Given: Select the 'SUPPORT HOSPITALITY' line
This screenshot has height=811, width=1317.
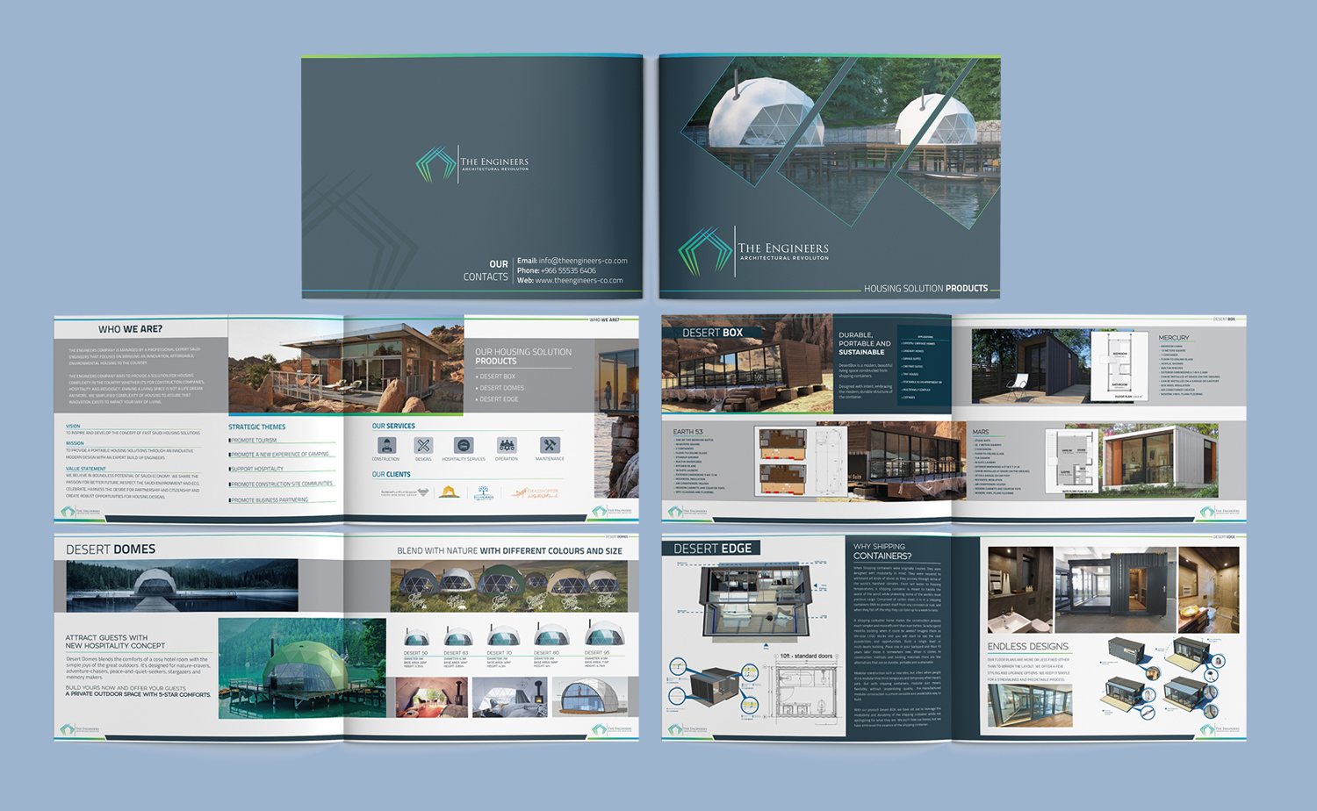Looking at the screenshot, I should tap(256, 469).
